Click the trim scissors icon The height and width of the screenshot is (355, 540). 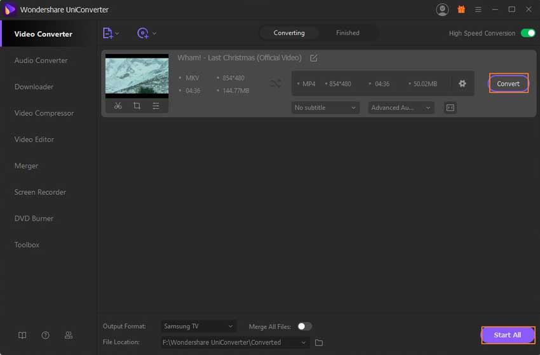coord(118,106)
